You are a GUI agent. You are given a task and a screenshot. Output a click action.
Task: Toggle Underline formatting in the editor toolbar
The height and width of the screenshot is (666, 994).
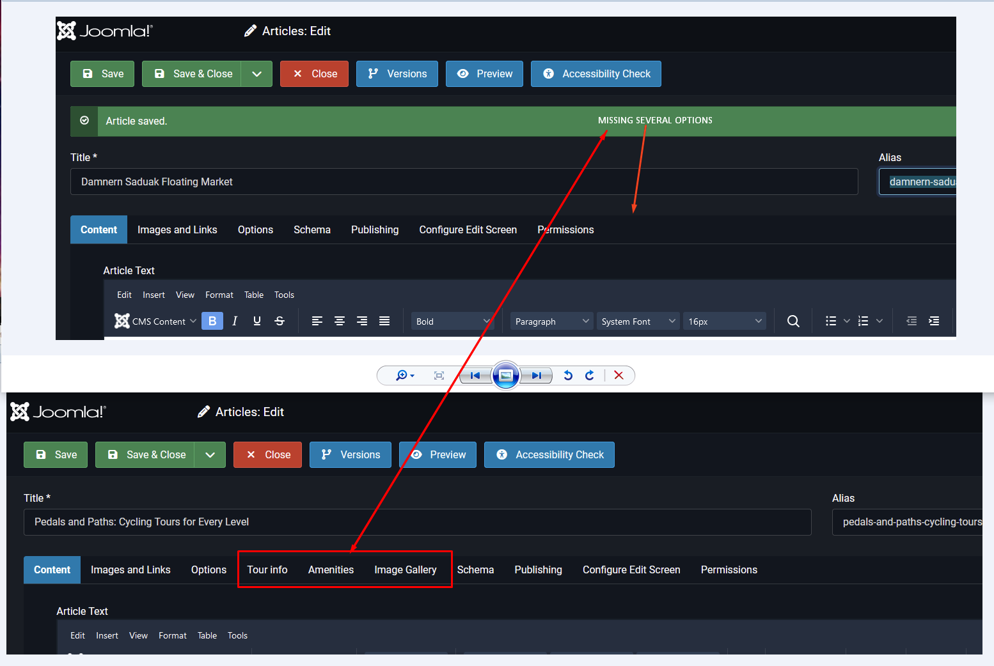[x=257, y=321]
